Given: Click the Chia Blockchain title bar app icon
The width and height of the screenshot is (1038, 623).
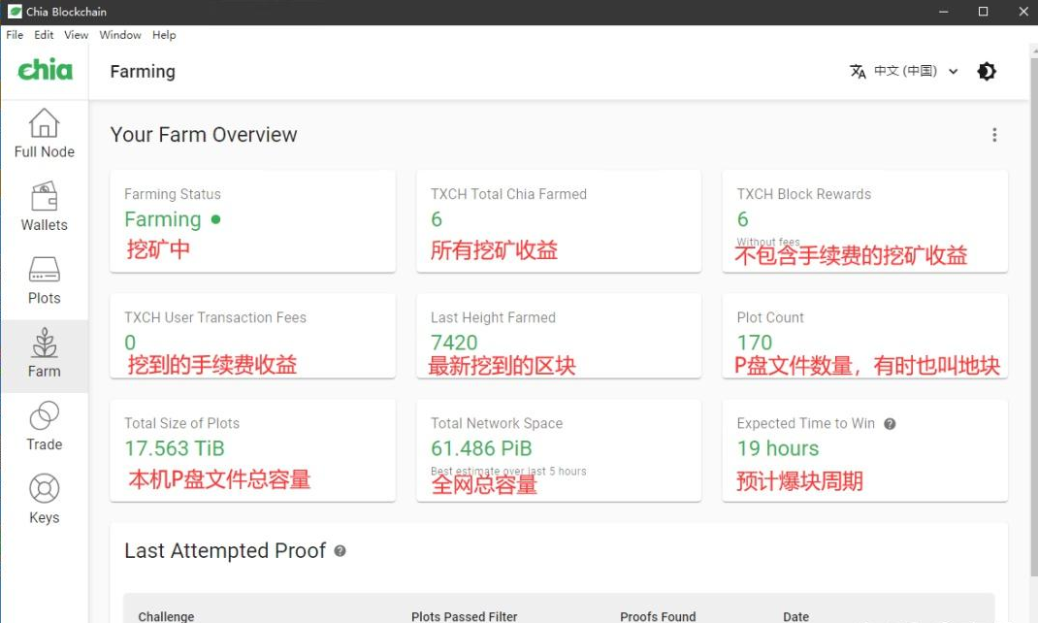Looking at the screenshot, I should pos(14,12).
